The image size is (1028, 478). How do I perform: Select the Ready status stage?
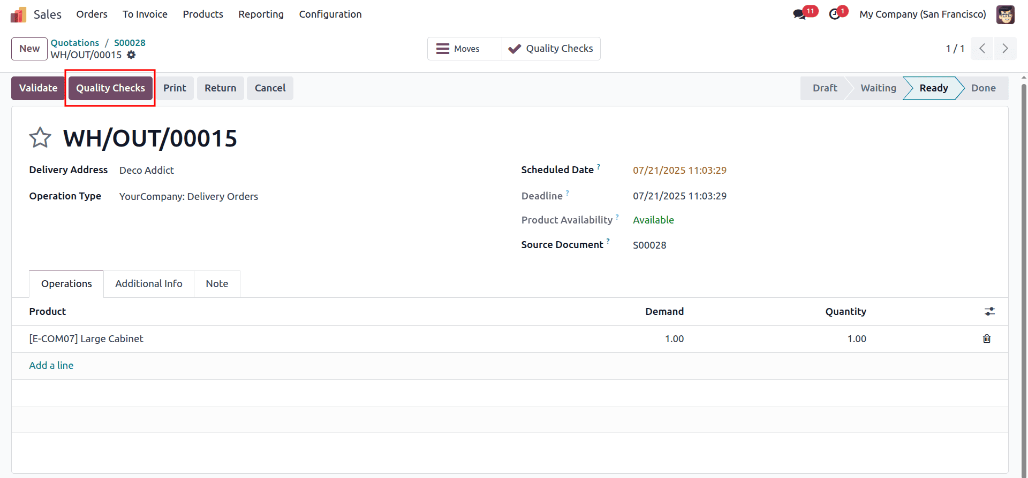tap(934, 88)
